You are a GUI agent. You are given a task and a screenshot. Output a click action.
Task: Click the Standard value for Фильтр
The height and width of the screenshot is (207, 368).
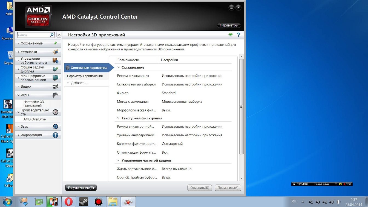click(169, 93)
